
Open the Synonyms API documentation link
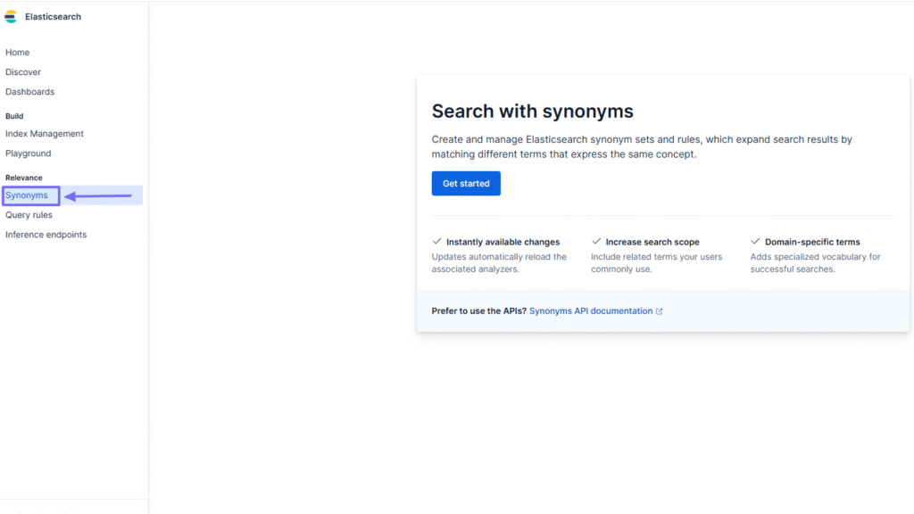coord(592,311)
